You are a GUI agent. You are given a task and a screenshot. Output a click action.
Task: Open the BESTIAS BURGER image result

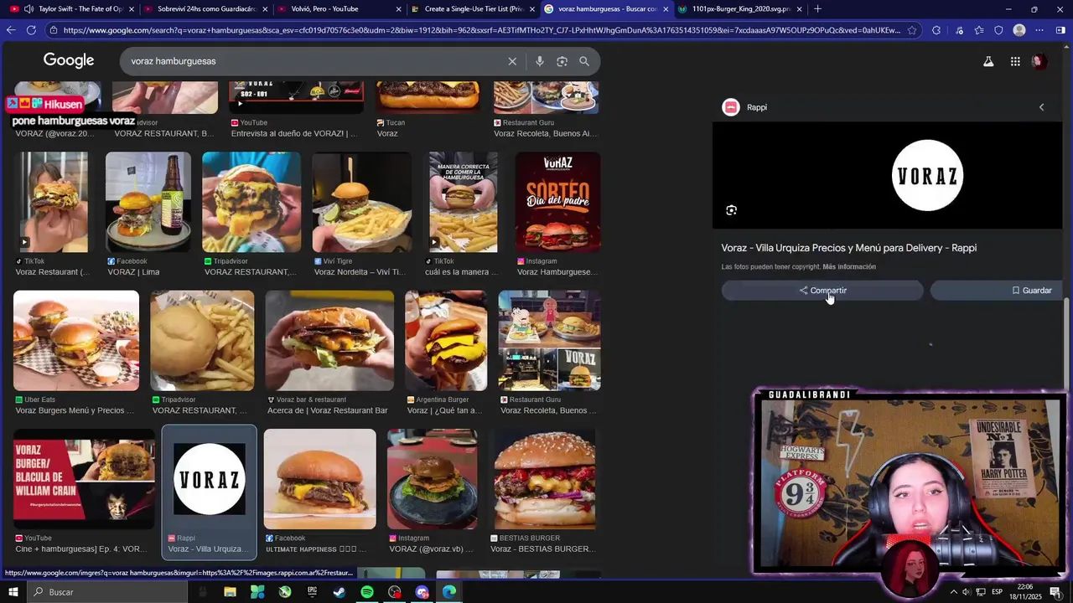[545, 479]
